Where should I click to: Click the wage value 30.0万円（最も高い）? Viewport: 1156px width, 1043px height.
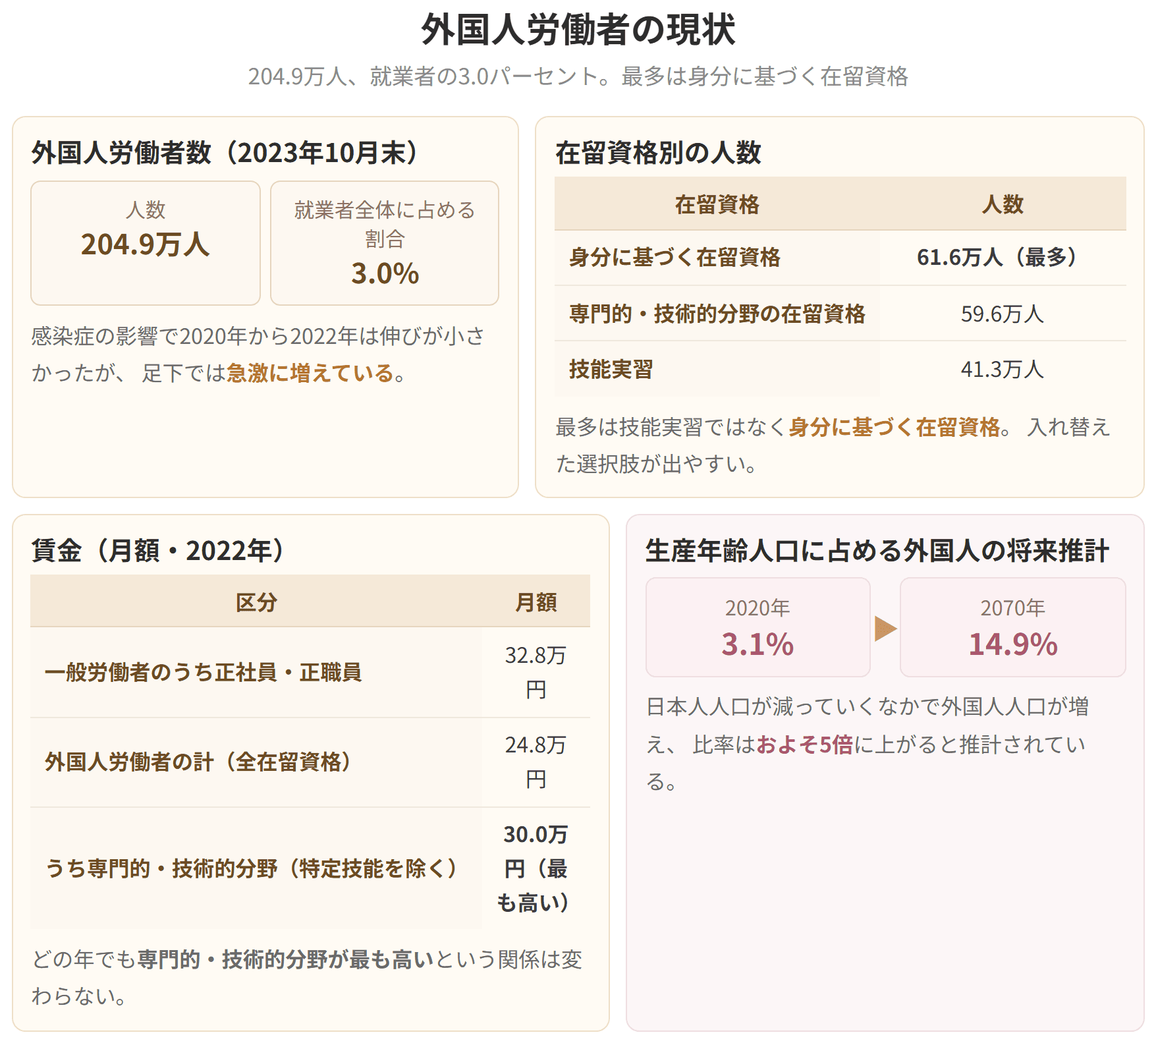click(x=536, y=868)
